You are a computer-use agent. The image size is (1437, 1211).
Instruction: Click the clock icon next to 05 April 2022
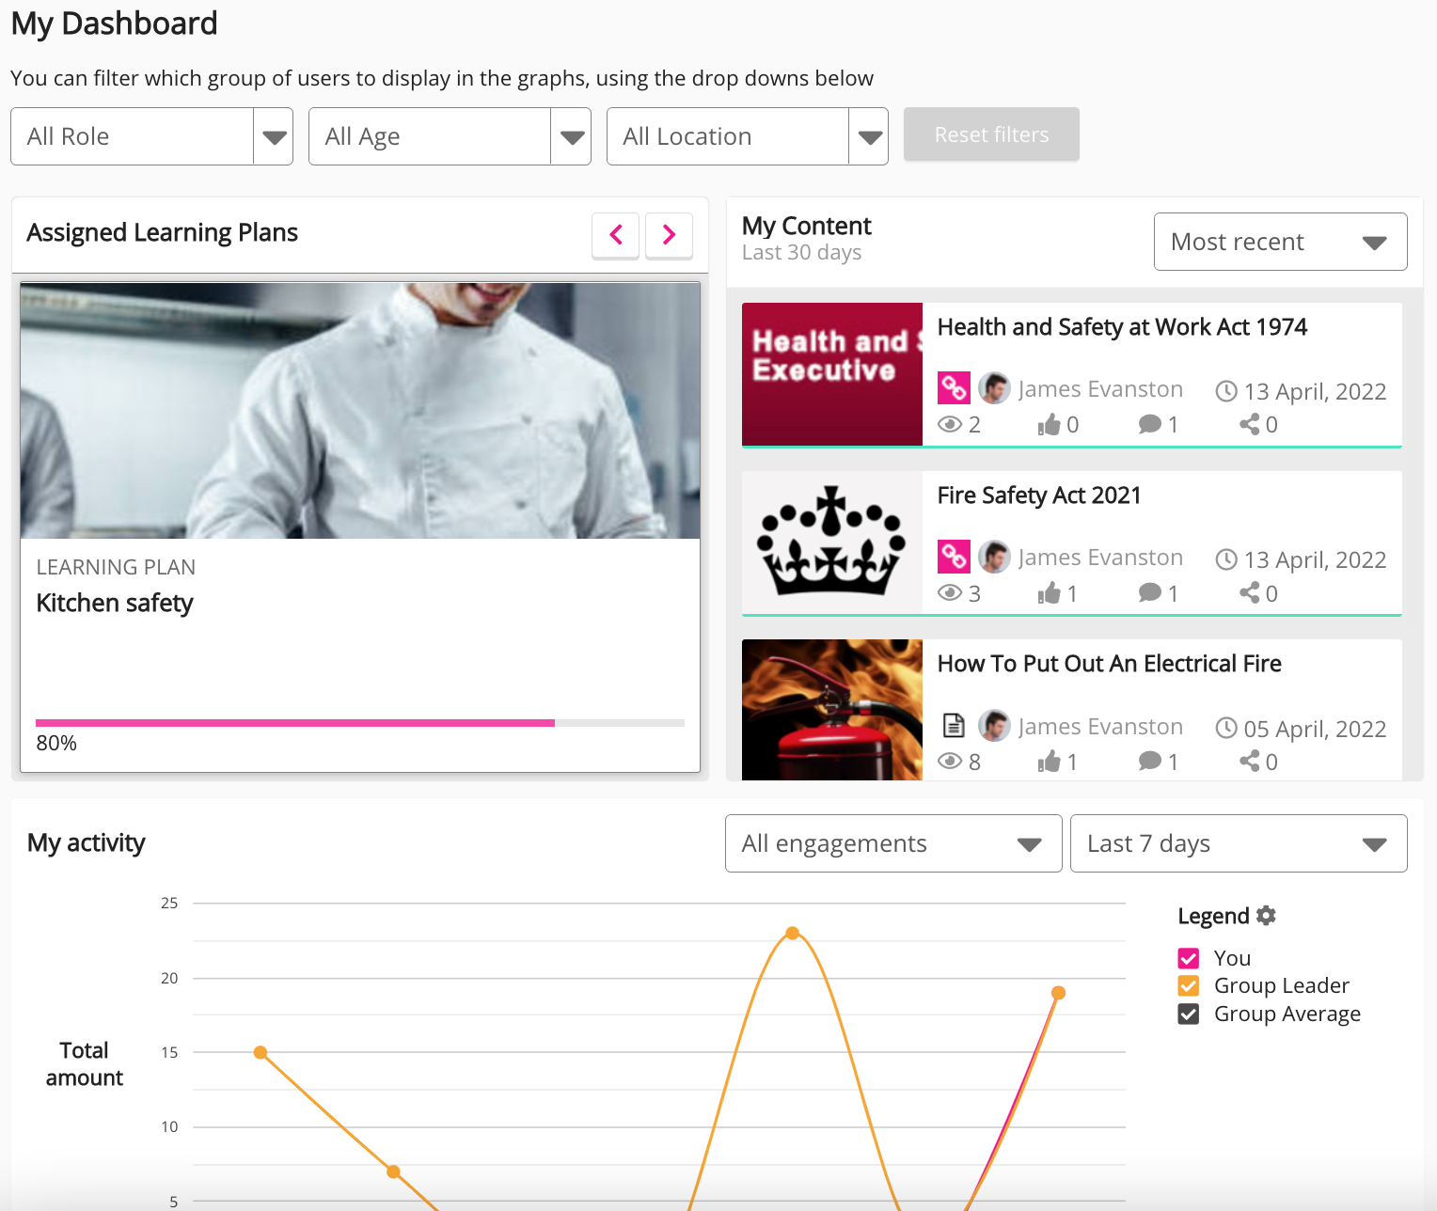(1226, 728)
